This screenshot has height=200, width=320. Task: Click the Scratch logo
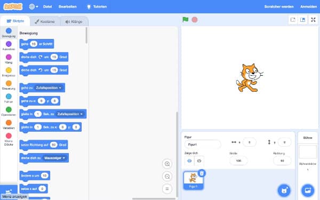pyautogui.click(x=13, y=6)
